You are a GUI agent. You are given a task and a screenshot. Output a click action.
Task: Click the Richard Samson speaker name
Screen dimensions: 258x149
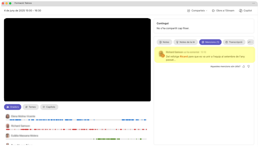coord(20,126)
